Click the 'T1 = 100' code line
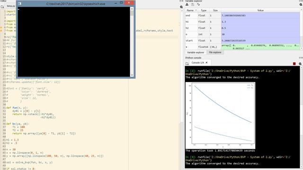Image resolution: width=303 pixels, height=170 pixels. 18,127
